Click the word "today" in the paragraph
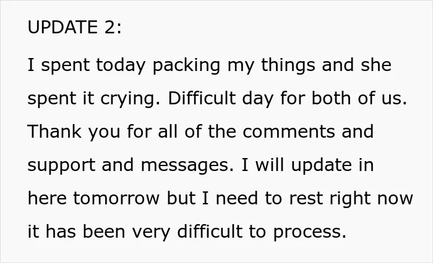433x263 pixels. [x=121, y=66]
